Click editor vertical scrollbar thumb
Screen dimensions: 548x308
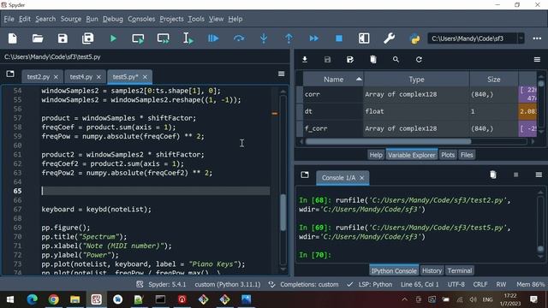(283, 212)
